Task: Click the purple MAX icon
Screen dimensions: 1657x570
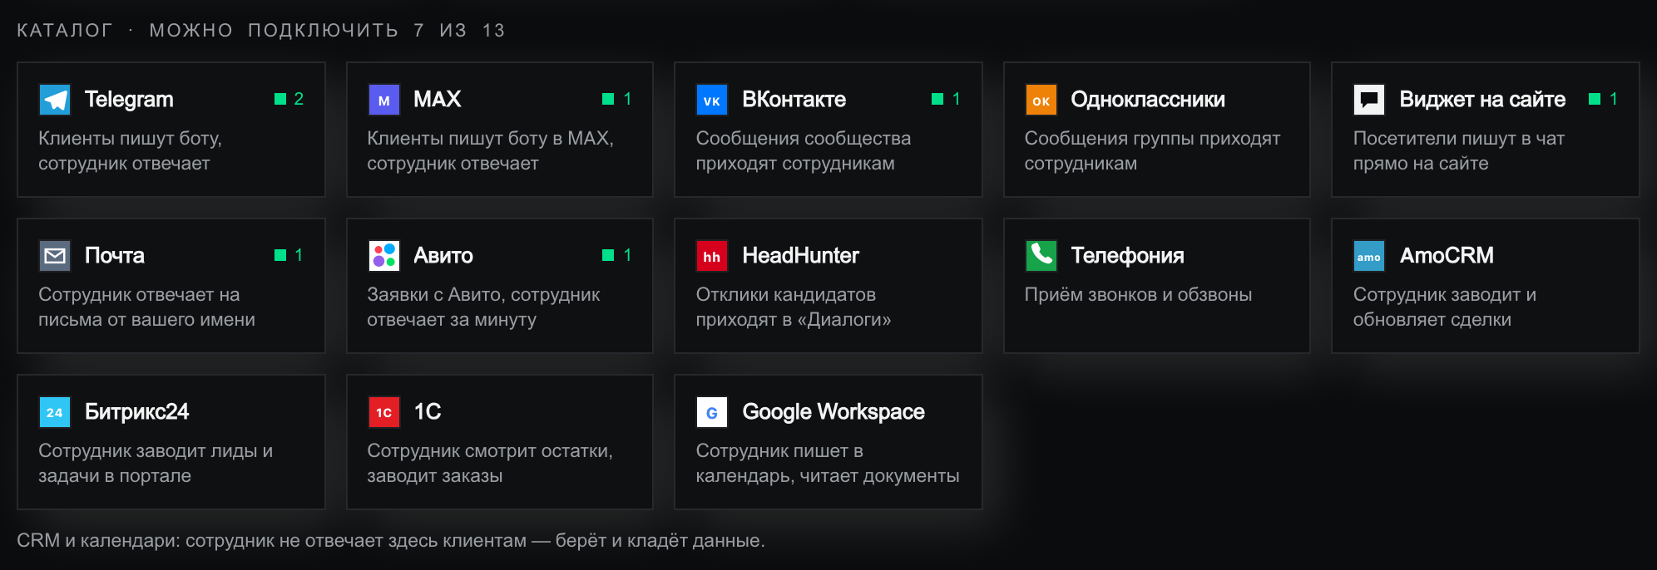Action: click(x=383, y=100)
